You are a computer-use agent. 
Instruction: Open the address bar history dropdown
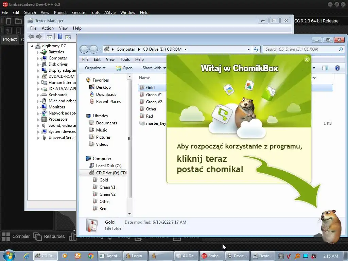click(248, 49)
